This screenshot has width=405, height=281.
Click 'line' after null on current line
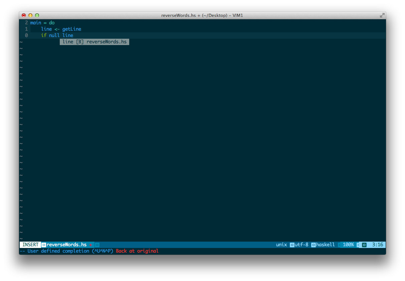[x=68, y=35]
